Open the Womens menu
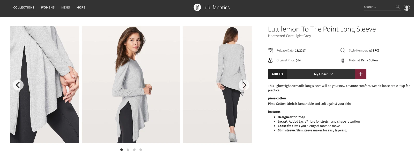Screen dimensions: 414x158 pyautogui.click(x=48, y=7)
